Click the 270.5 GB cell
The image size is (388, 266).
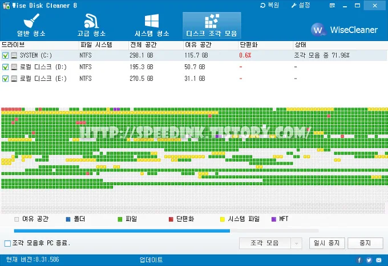[x=142, y=79]
